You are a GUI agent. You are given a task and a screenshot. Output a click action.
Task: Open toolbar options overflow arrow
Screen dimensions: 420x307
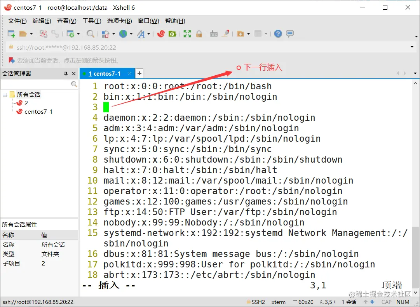pyautogui.click(x=416, y=36)
